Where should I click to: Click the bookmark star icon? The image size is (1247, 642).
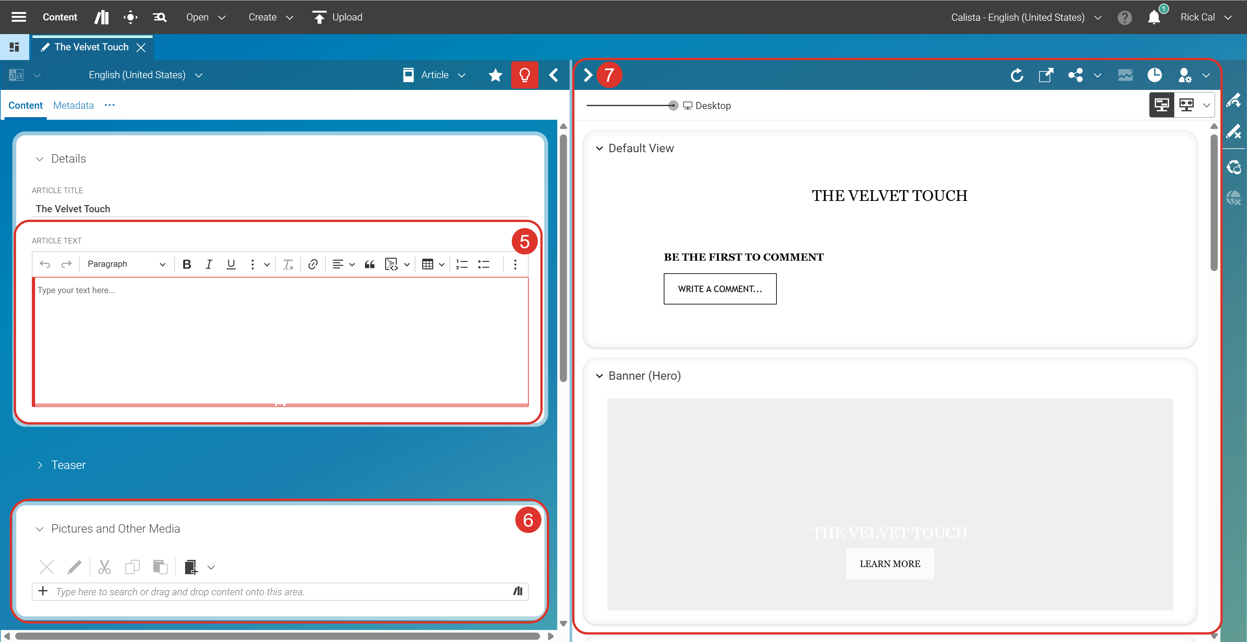pos(495,75)
